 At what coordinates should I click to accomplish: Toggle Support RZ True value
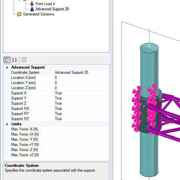pos(81,119)
